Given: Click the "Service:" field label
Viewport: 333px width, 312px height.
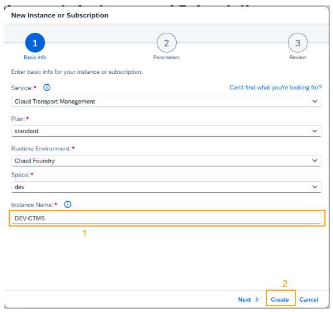Looking at the screenshot, I should [x=22, y=88].
